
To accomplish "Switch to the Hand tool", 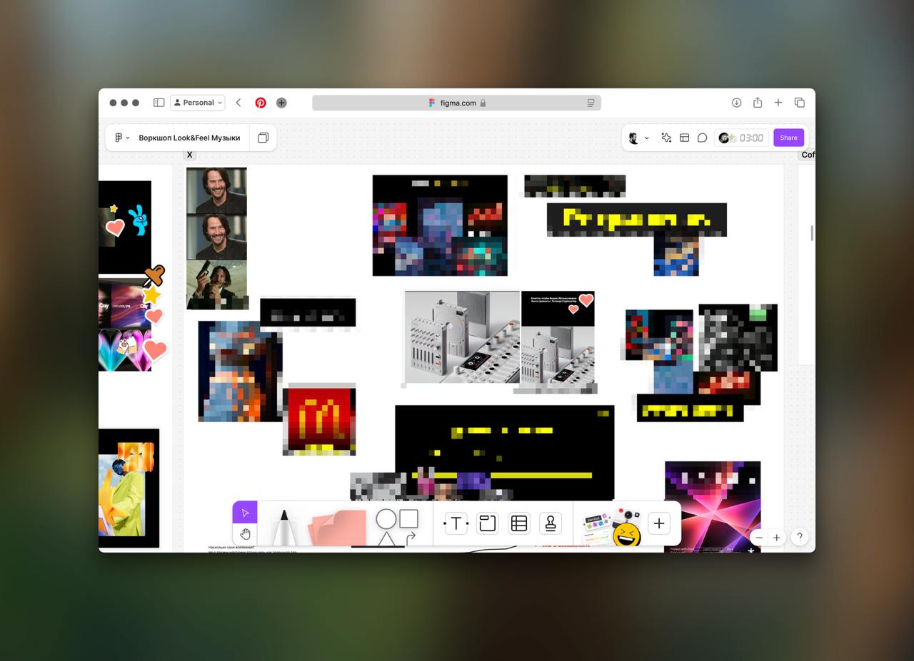I will (x=245, y=534).
